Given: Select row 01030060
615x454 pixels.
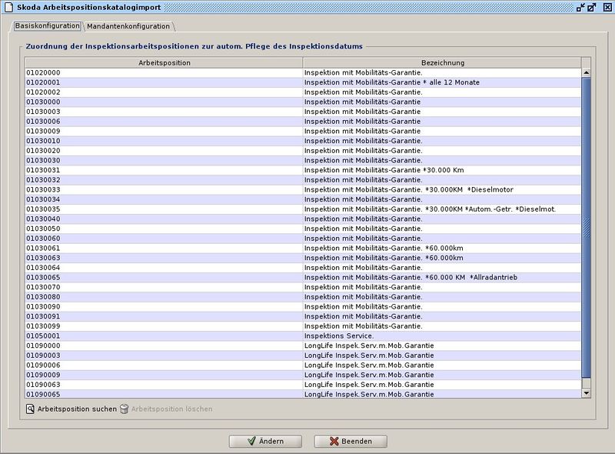Looking at the screenshot, I should pos(303,239).
